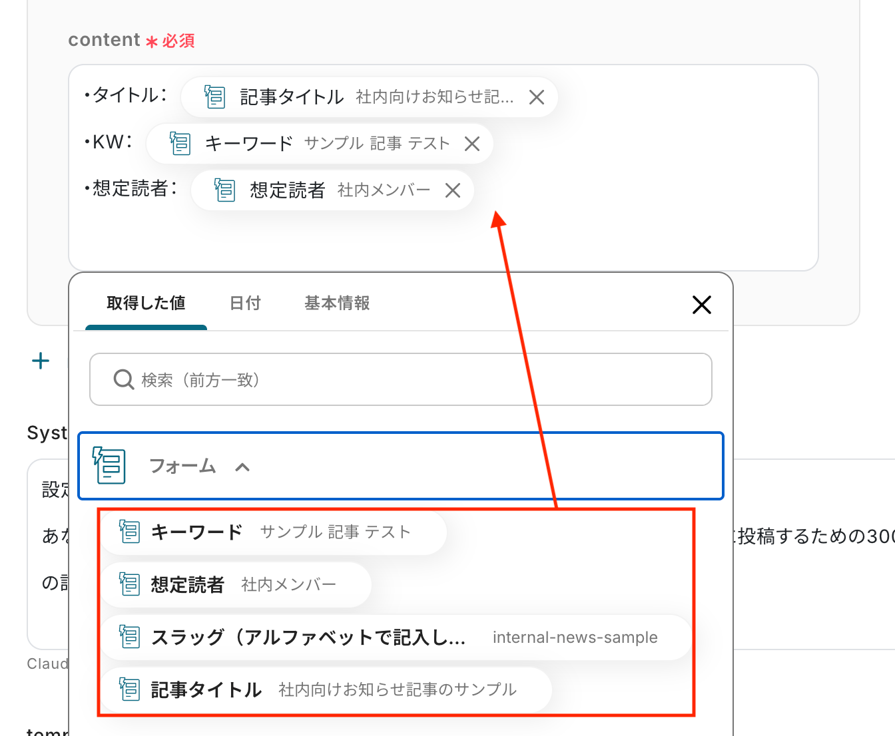Viewport: 895px width, 736px height.
Task: Focus the 検索（前方一致）search field
Action: click(401, 379)
